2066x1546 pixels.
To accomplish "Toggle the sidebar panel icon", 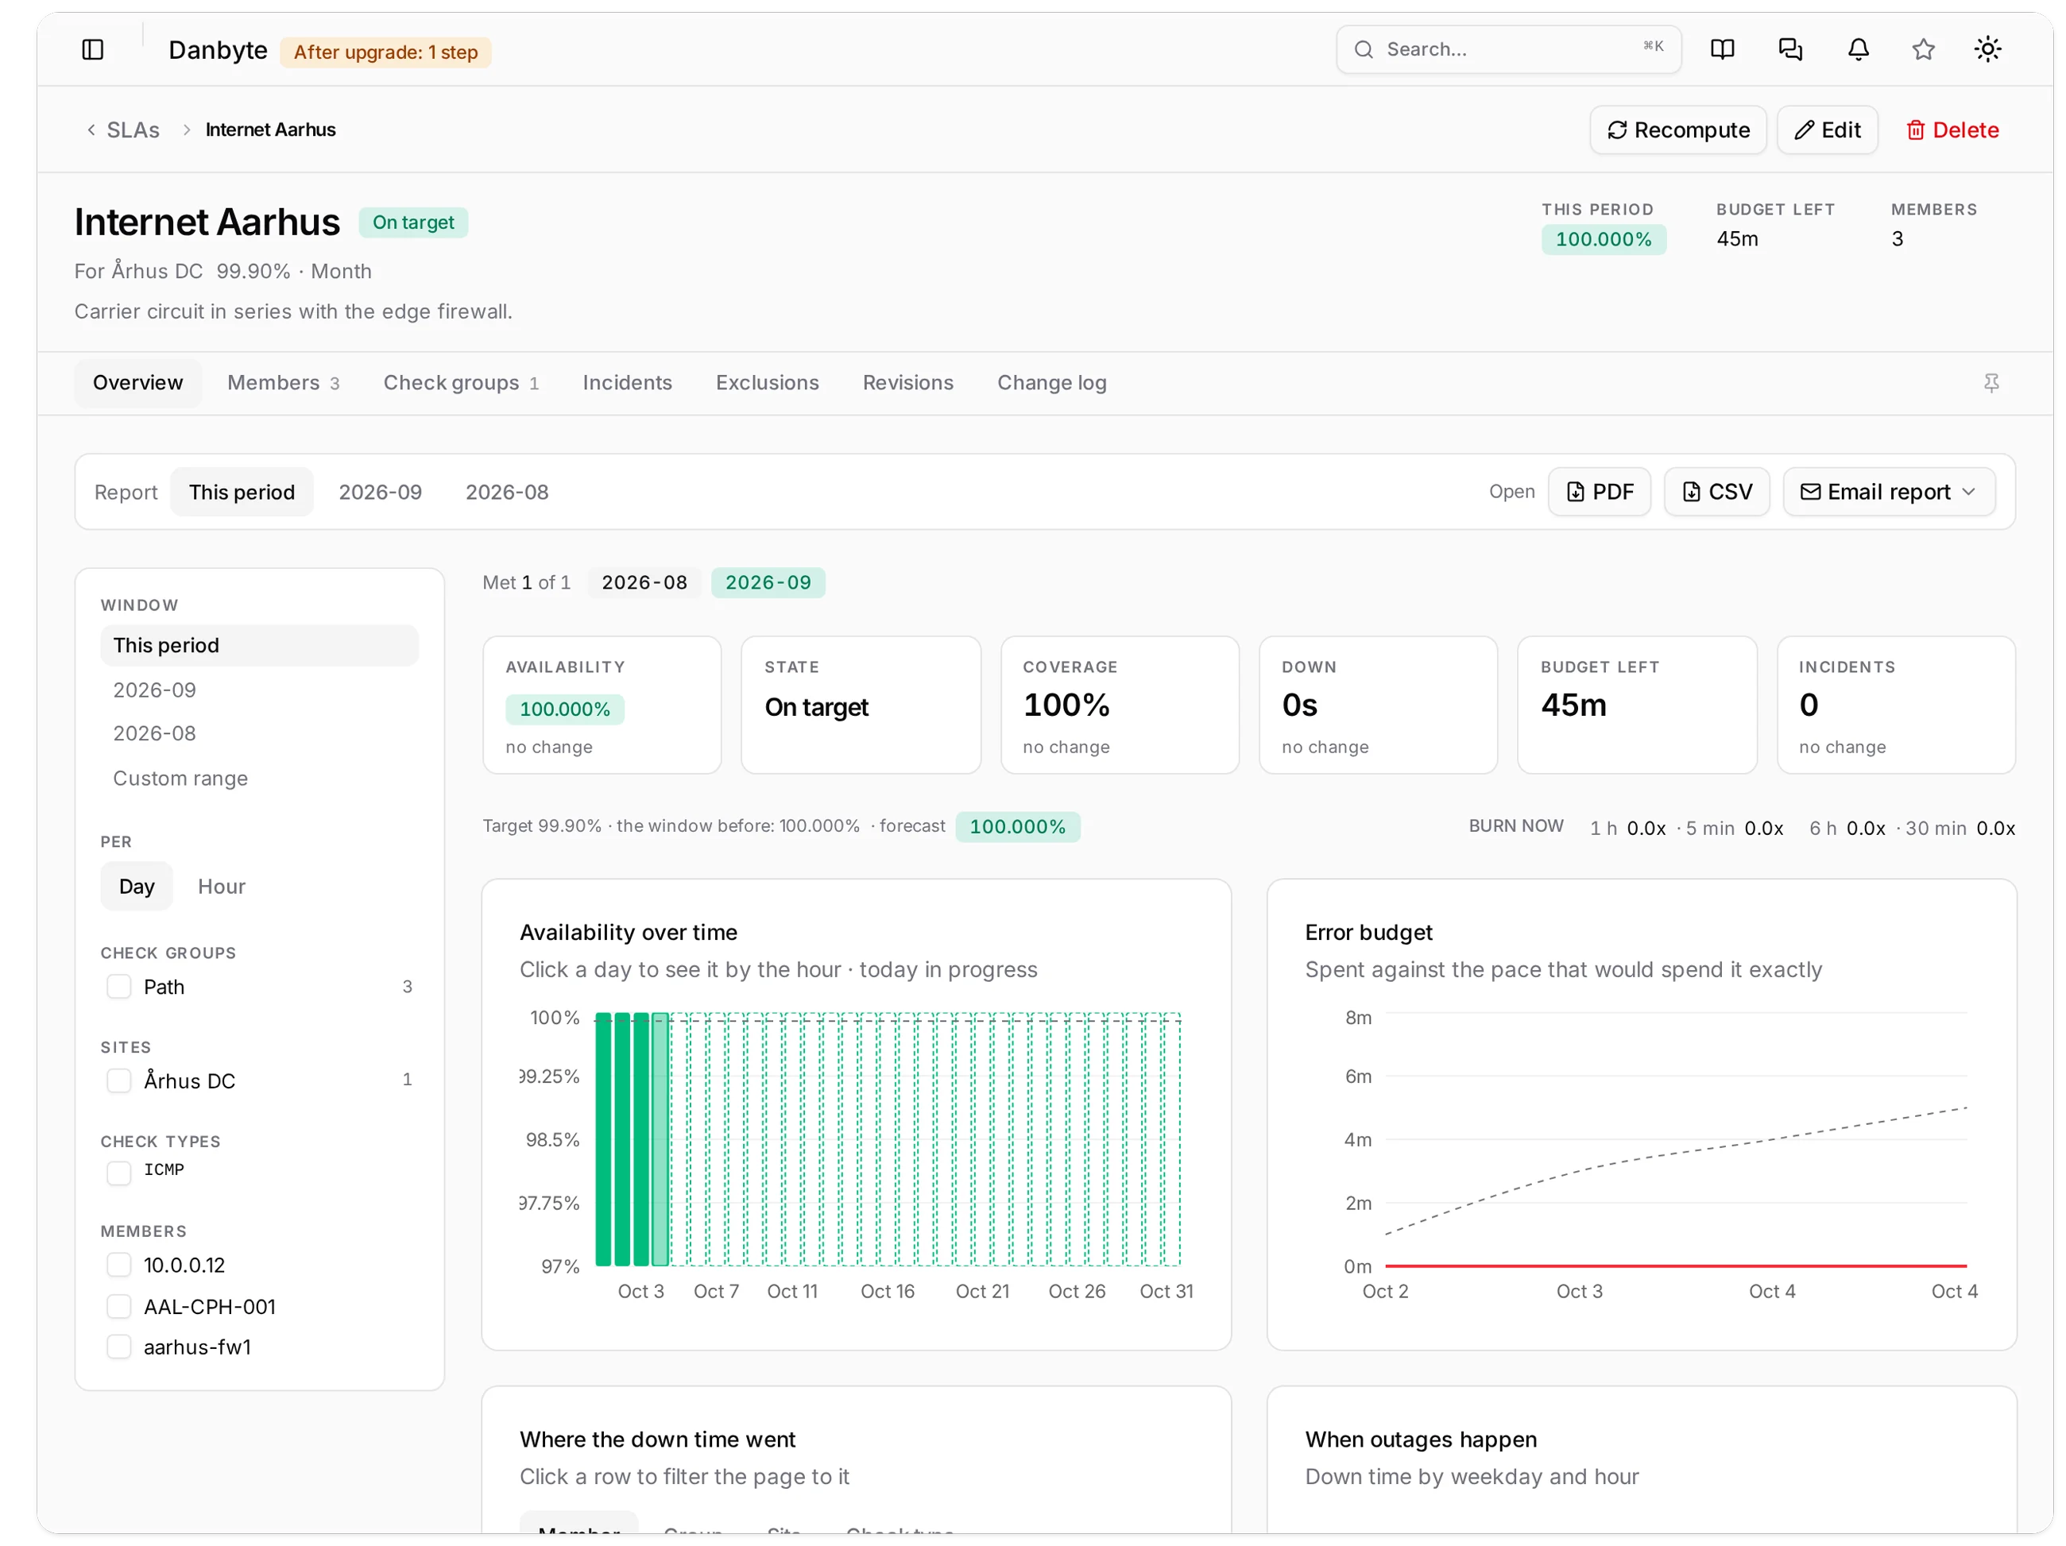I will [x=92, y=49].
